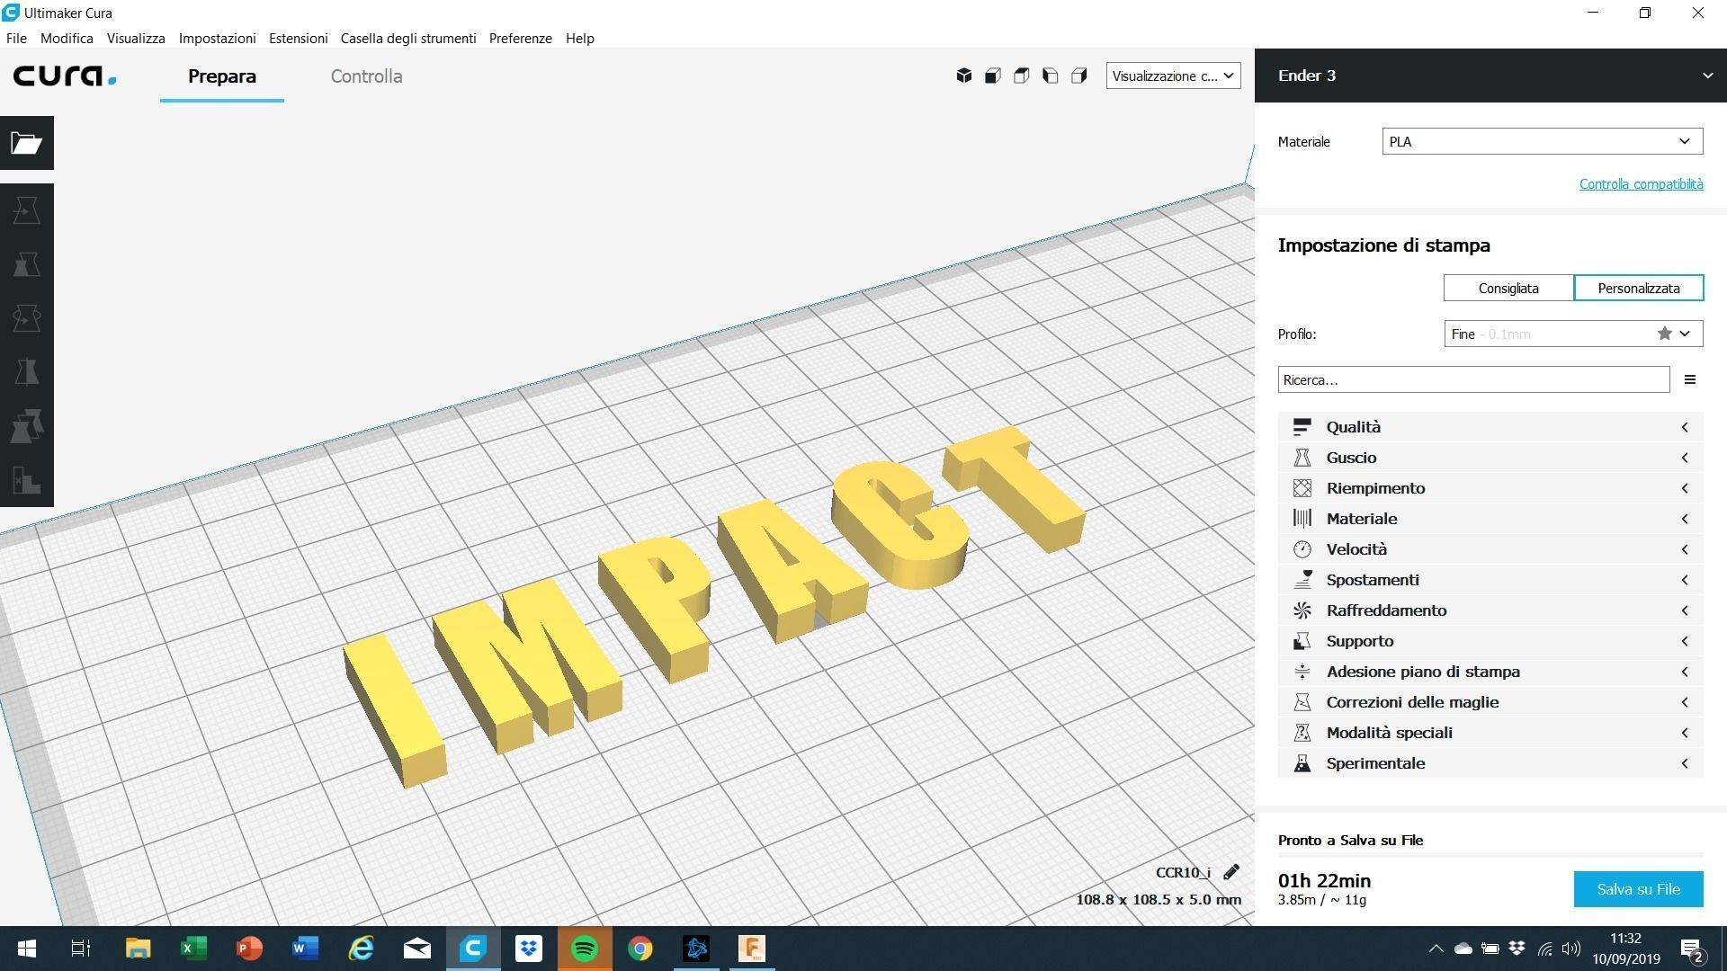
Task: Open the Visualizza menu
Action: coord(136,38)
